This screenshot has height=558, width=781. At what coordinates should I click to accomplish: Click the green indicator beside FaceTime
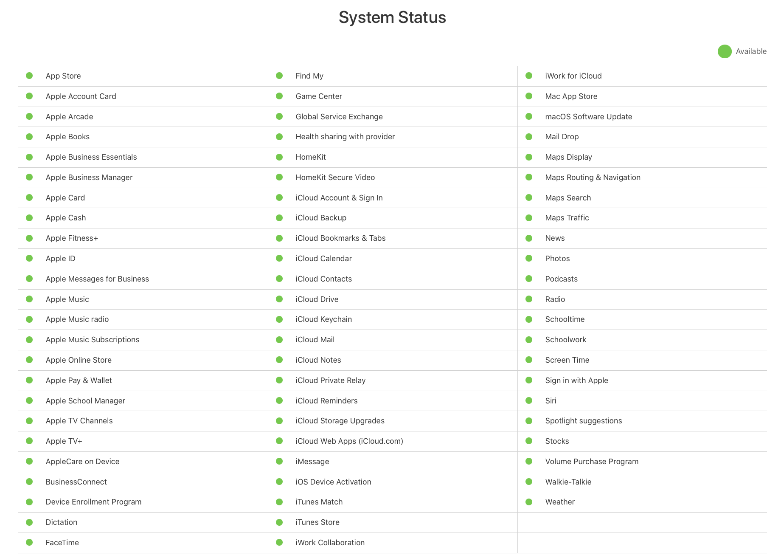[29, 542]
